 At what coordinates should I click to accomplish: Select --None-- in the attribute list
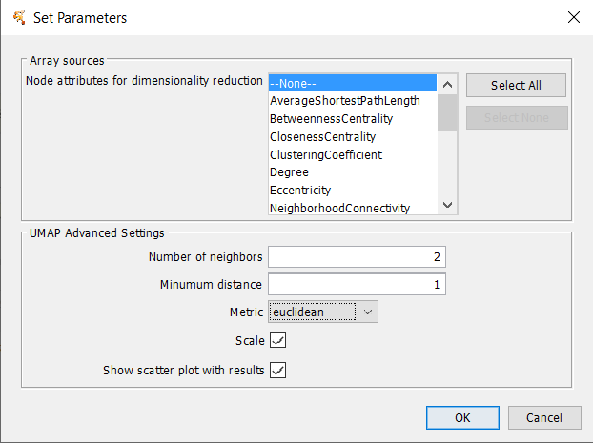(353, 83)
